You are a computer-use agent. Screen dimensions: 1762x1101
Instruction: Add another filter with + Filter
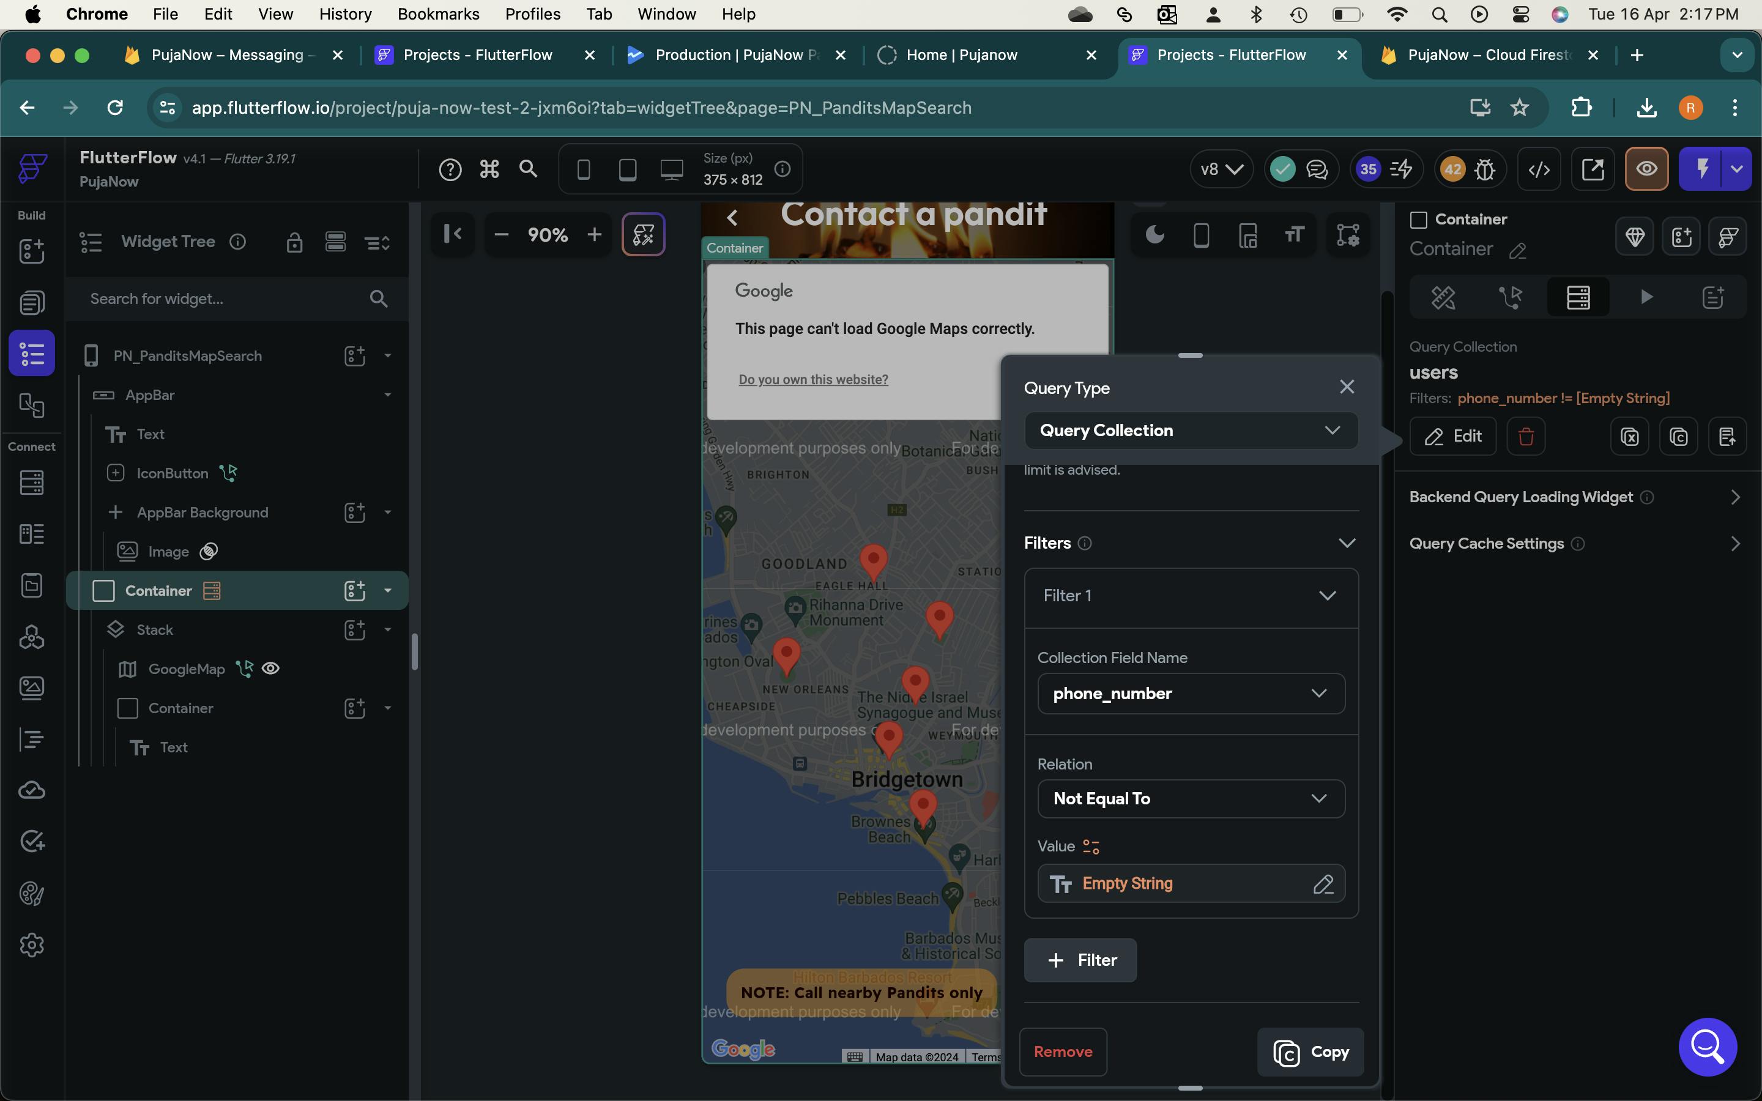(1080, 960)
